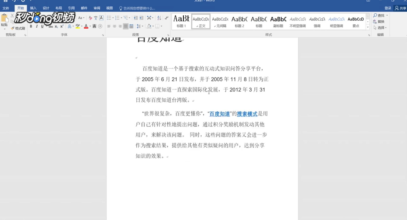Viewport: 407px width, 220px height.
Task: Click the Bullets list icon
Action: click(x=109, y=18)
